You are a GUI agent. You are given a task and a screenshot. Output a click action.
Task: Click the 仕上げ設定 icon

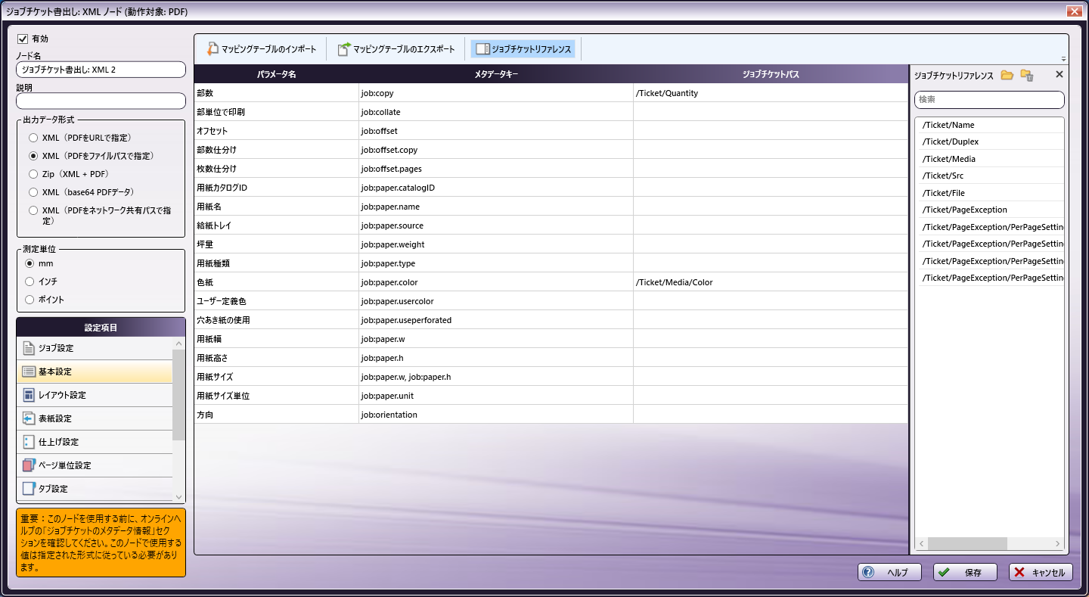pos(28,442)
